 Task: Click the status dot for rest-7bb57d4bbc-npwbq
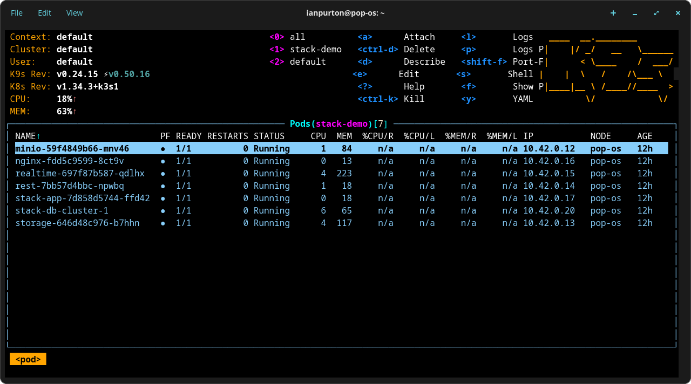coord(163,186)
